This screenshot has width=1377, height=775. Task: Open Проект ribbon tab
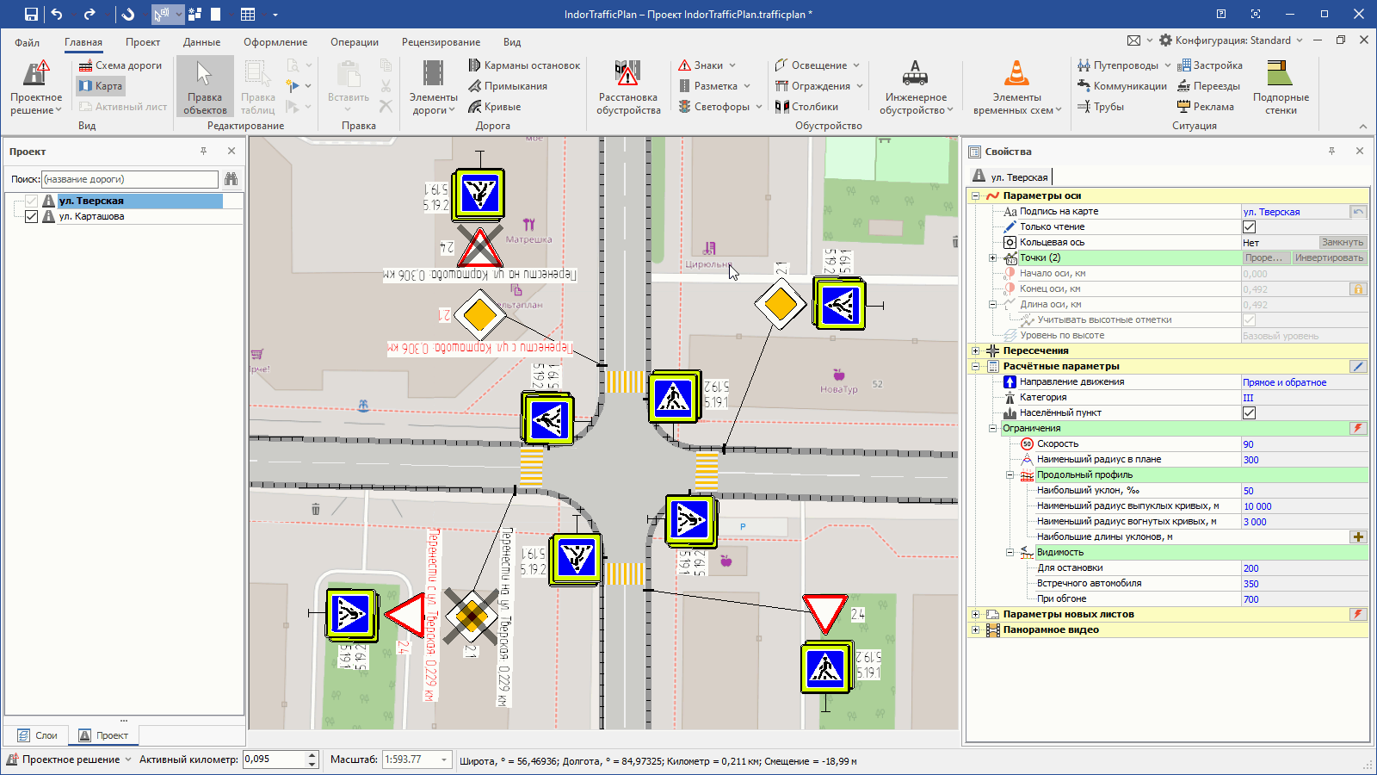(x=143, y=42)
